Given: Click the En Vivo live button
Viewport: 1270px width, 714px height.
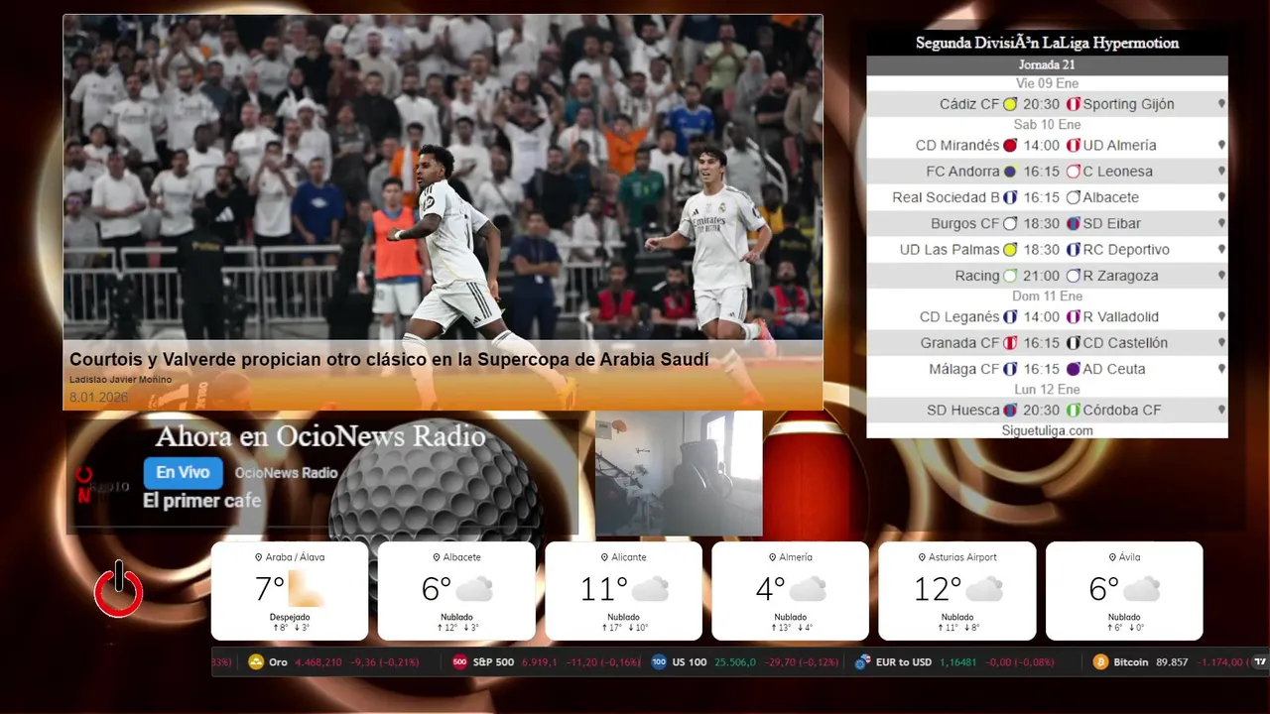Looking at the screenshot, I should coord(183,473).
